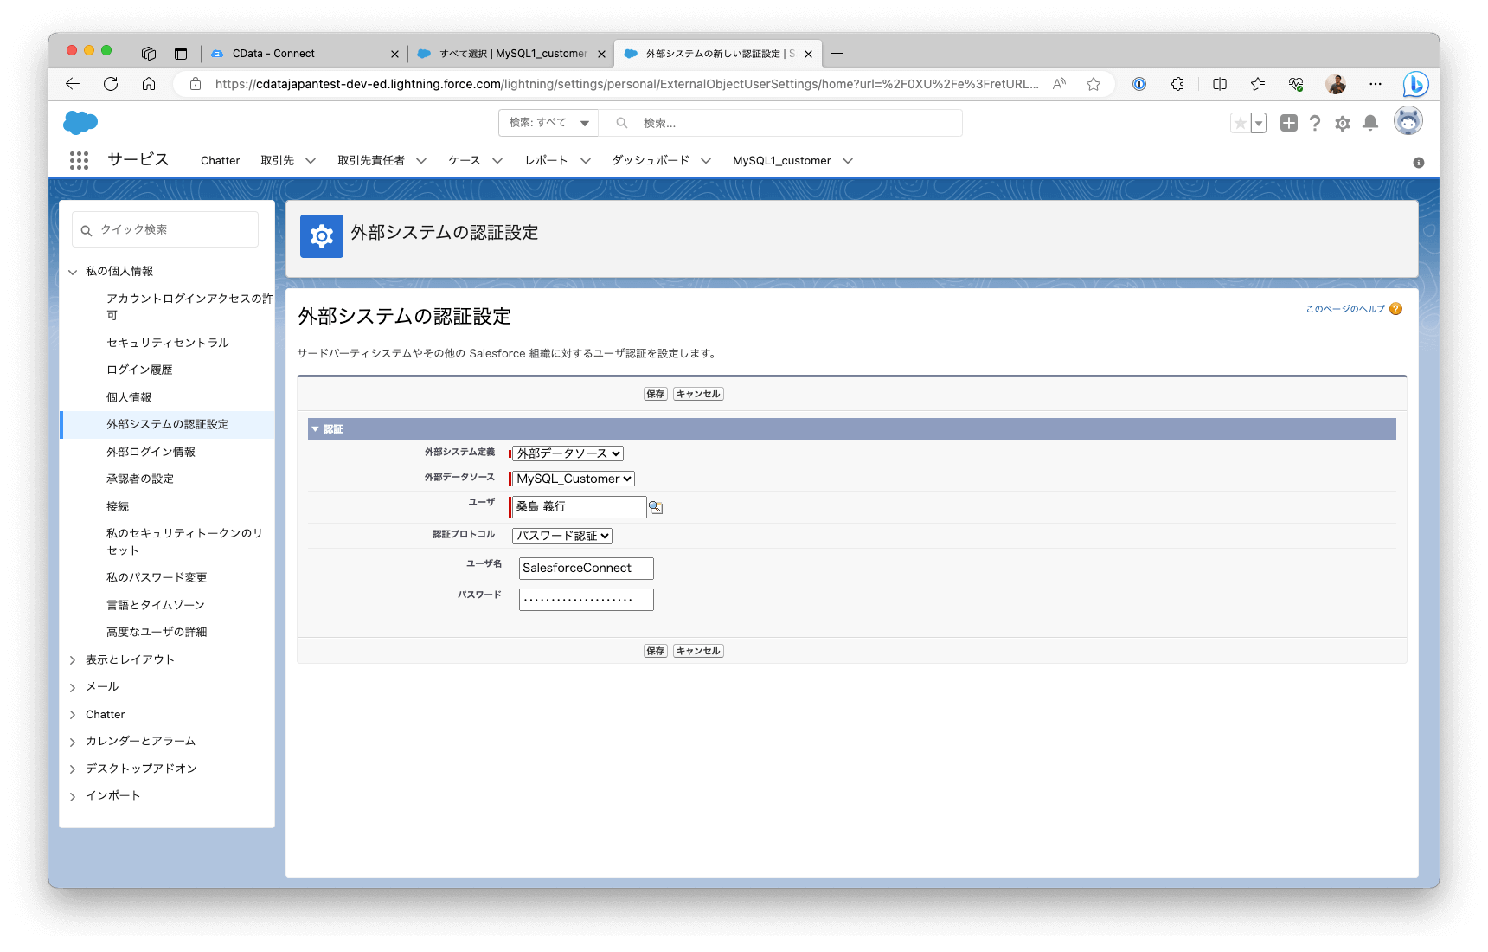This screenshot has height=952, width=1488.
Task: Open the Chatter navigation tab
Action: coord(220,161)
